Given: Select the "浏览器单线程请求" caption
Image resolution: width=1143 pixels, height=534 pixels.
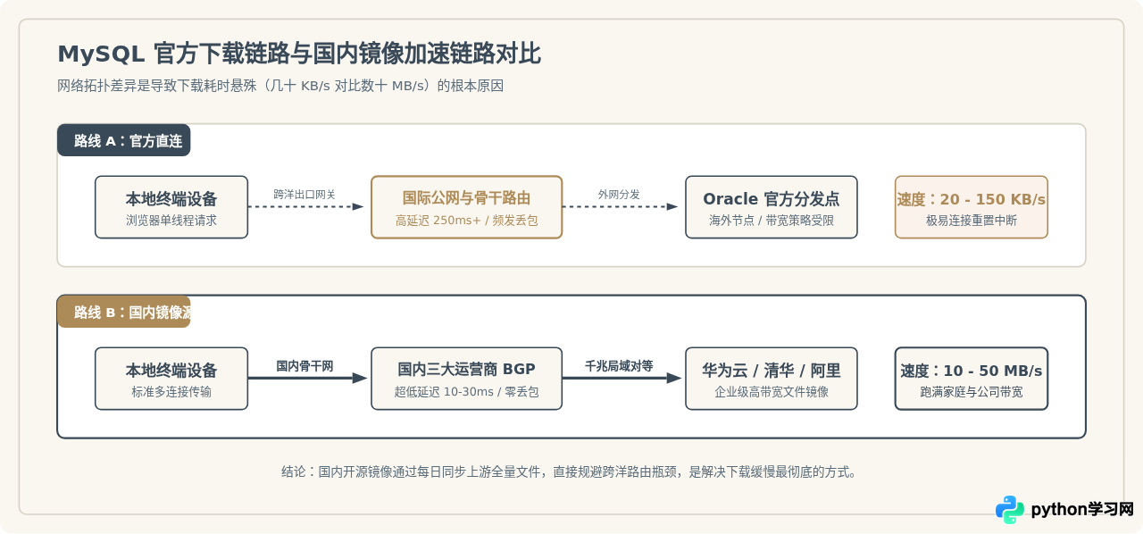Looking at the screenshot, I should [x=171, y=220].
